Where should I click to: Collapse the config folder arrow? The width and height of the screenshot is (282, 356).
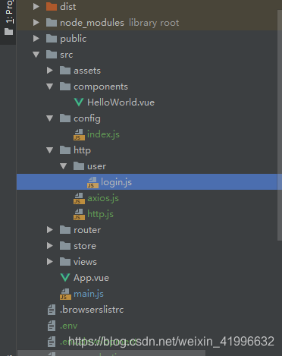(x=50, y=118)
